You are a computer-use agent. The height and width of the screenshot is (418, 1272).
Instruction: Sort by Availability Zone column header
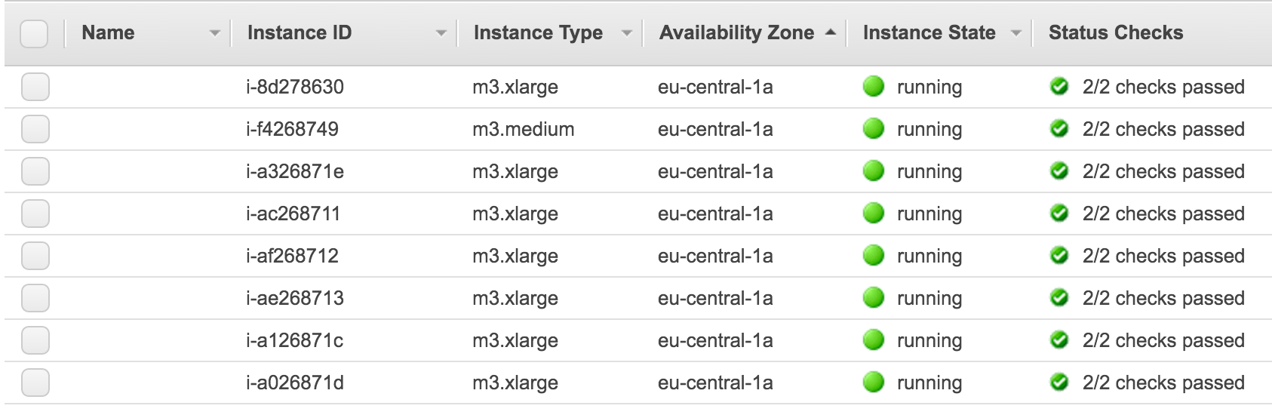[736, 33]
